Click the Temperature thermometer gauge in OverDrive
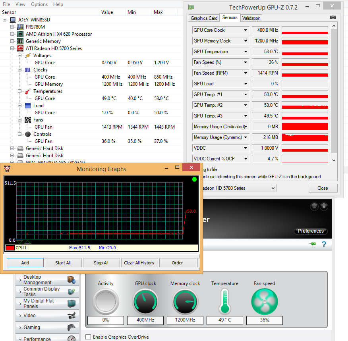This screenshot has width=348, height=341. point(225,302)
